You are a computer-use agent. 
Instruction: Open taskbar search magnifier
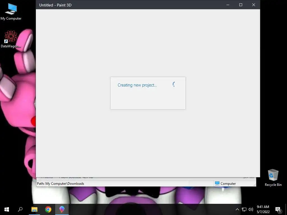tap(20, 209)
